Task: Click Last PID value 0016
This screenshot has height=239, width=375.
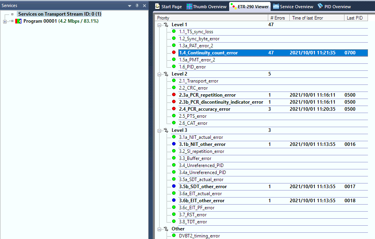Action: pos(350,144)
